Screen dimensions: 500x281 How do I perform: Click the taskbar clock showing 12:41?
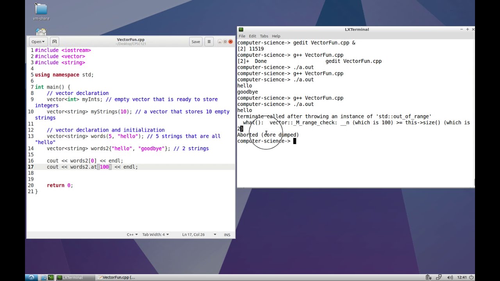pos(462,277)
